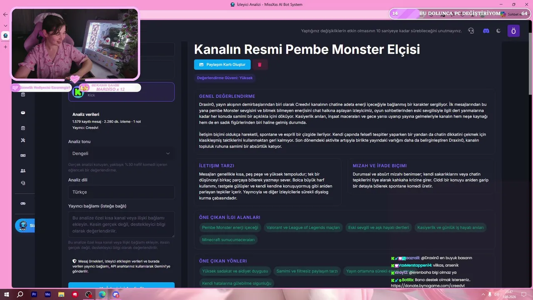Click the ÖNE ÇIKAN YÖNLERİ heading
This screenshot has width=533, height=300.
pyautogui.click(x=223, y=261)
